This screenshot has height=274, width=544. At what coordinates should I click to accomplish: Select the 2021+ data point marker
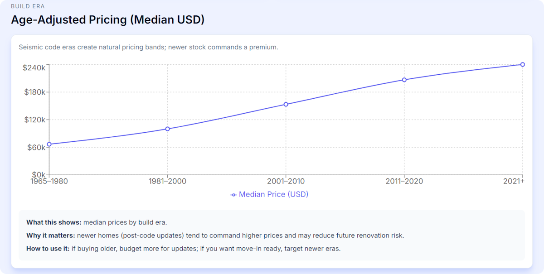pos(522,64)
